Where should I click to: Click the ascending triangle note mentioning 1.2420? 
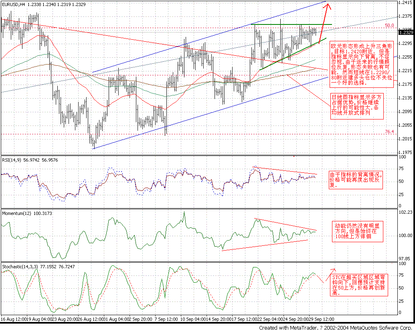(x=362, y=64)
